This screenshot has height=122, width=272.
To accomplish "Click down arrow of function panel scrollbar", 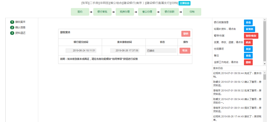I will [265, 64].
